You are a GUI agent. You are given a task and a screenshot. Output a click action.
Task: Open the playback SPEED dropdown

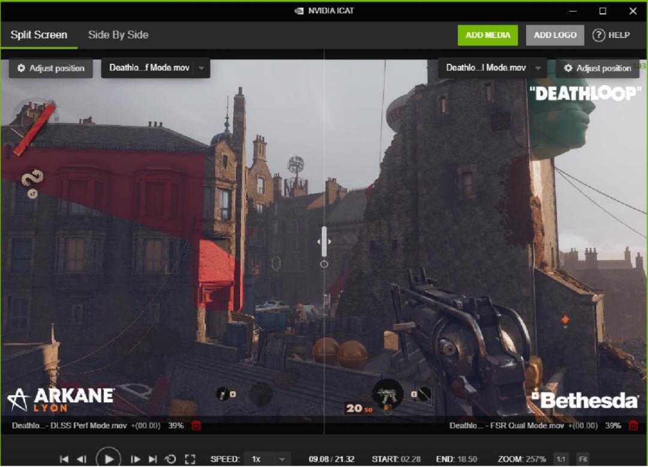[x=267, y=459]
